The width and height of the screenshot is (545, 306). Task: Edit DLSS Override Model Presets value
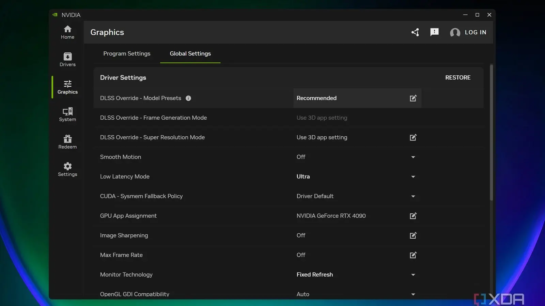pos(413,98)
